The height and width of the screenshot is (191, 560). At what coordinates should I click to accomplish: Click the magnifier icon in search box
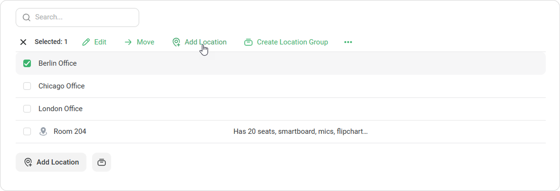coord(27,17)
